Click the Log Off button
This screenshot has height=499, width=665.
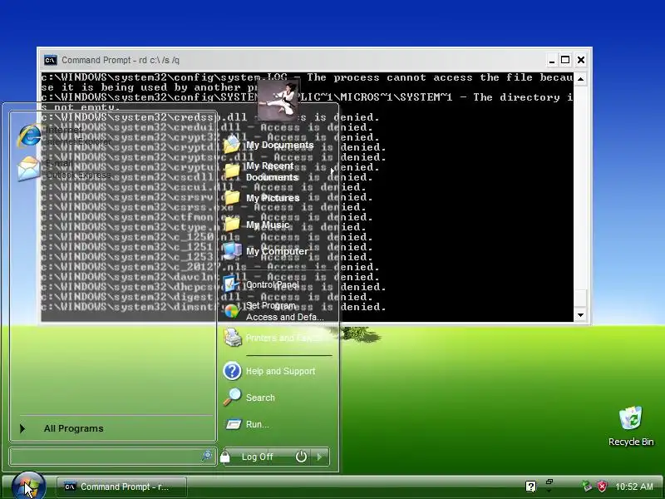click(258, 457)
